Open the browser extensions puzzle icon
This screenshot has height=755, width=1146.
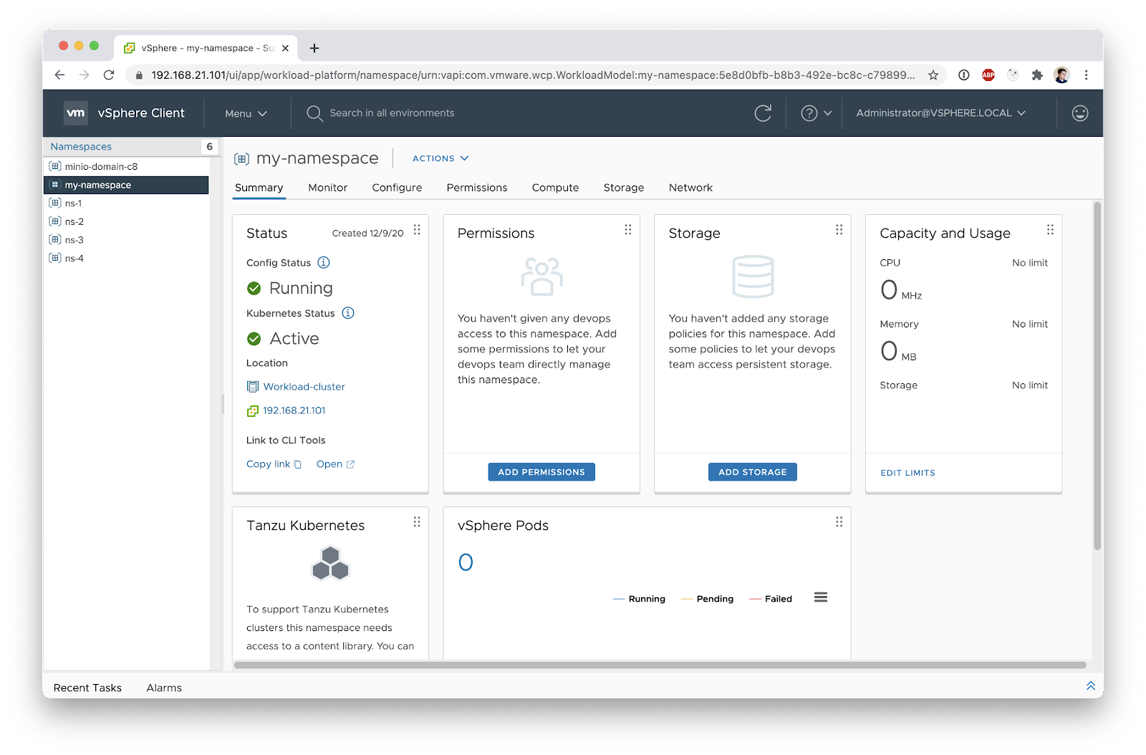(1037, 75)
